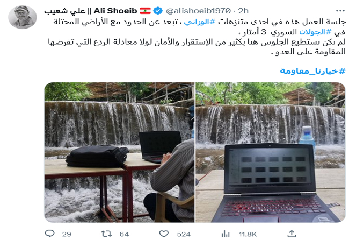Open the Ali Shoeib display name

91,11
